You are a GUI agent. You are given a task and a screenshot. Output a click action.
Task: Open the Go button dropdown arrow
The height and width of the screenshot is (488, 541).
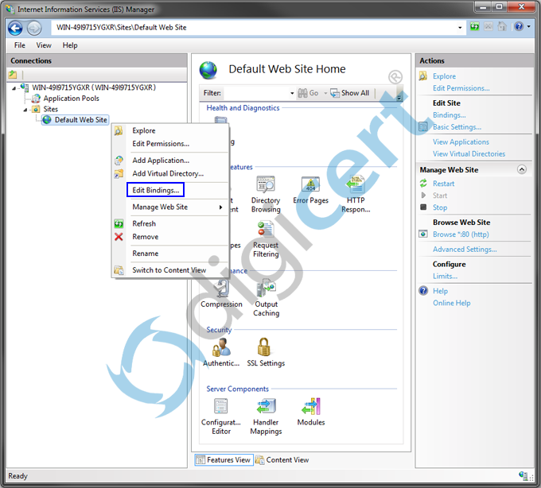(325, 93)
